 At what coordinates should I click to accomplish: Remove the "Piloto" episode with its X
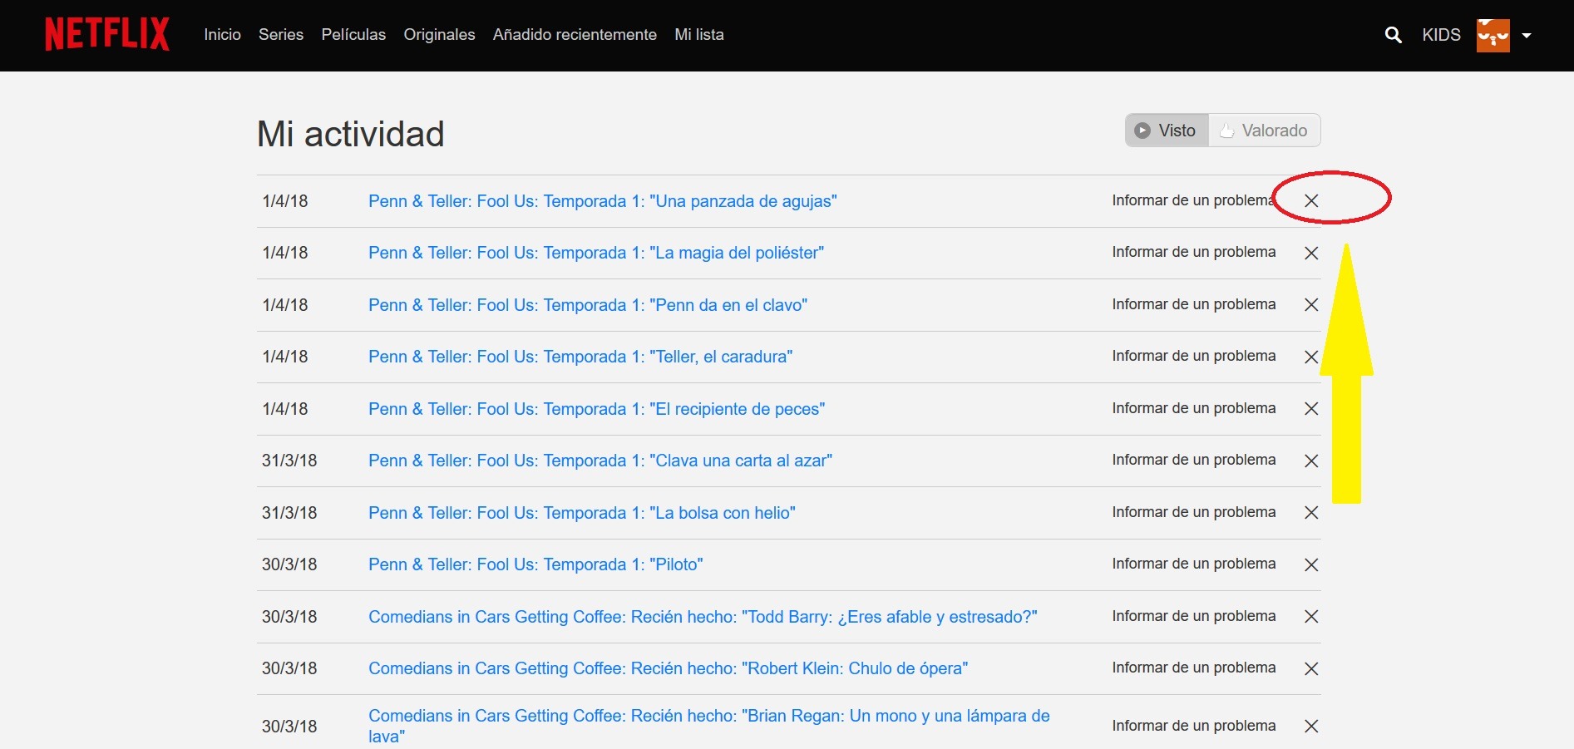tap(1311, 564)
